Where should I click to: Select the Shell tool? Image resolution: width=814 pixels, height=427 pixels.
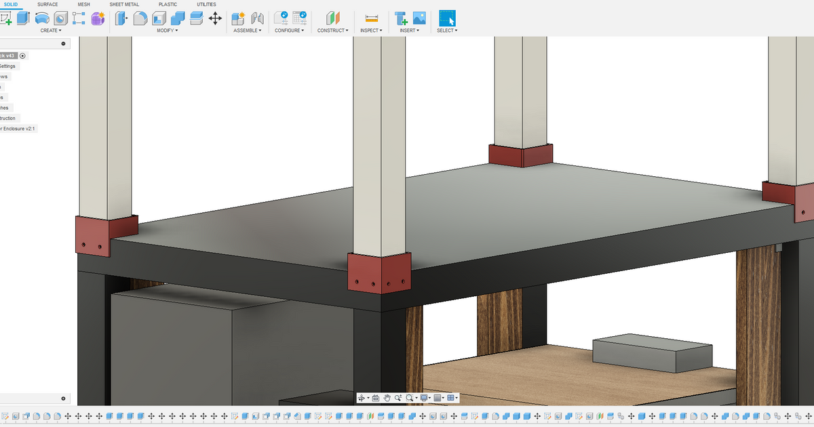[159, 18]
